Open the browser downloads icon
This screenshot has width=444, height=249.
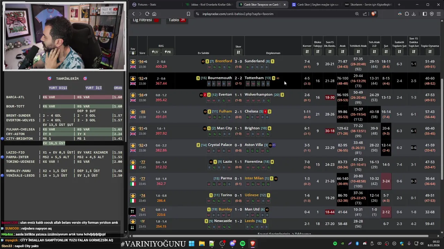[x=414, y=14]
